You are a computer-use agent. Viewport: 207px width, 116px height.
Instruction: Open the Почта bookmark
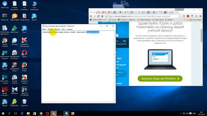tap(113, 20)
